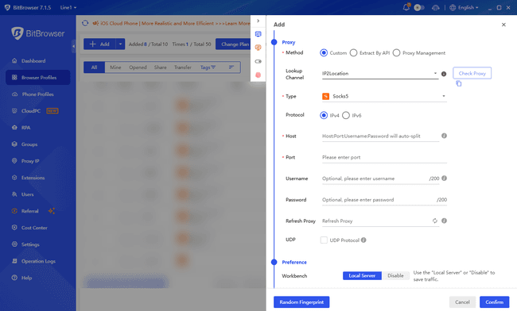Open RPA section in sidebar
This screenshot has width=517, height=311.
point(25,128)
